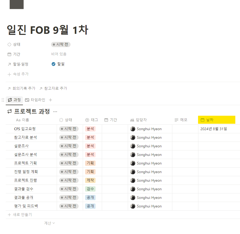Open the 결과물 공개 row
240x234 pixels.
pyautogui.click(x=24, y=197)
